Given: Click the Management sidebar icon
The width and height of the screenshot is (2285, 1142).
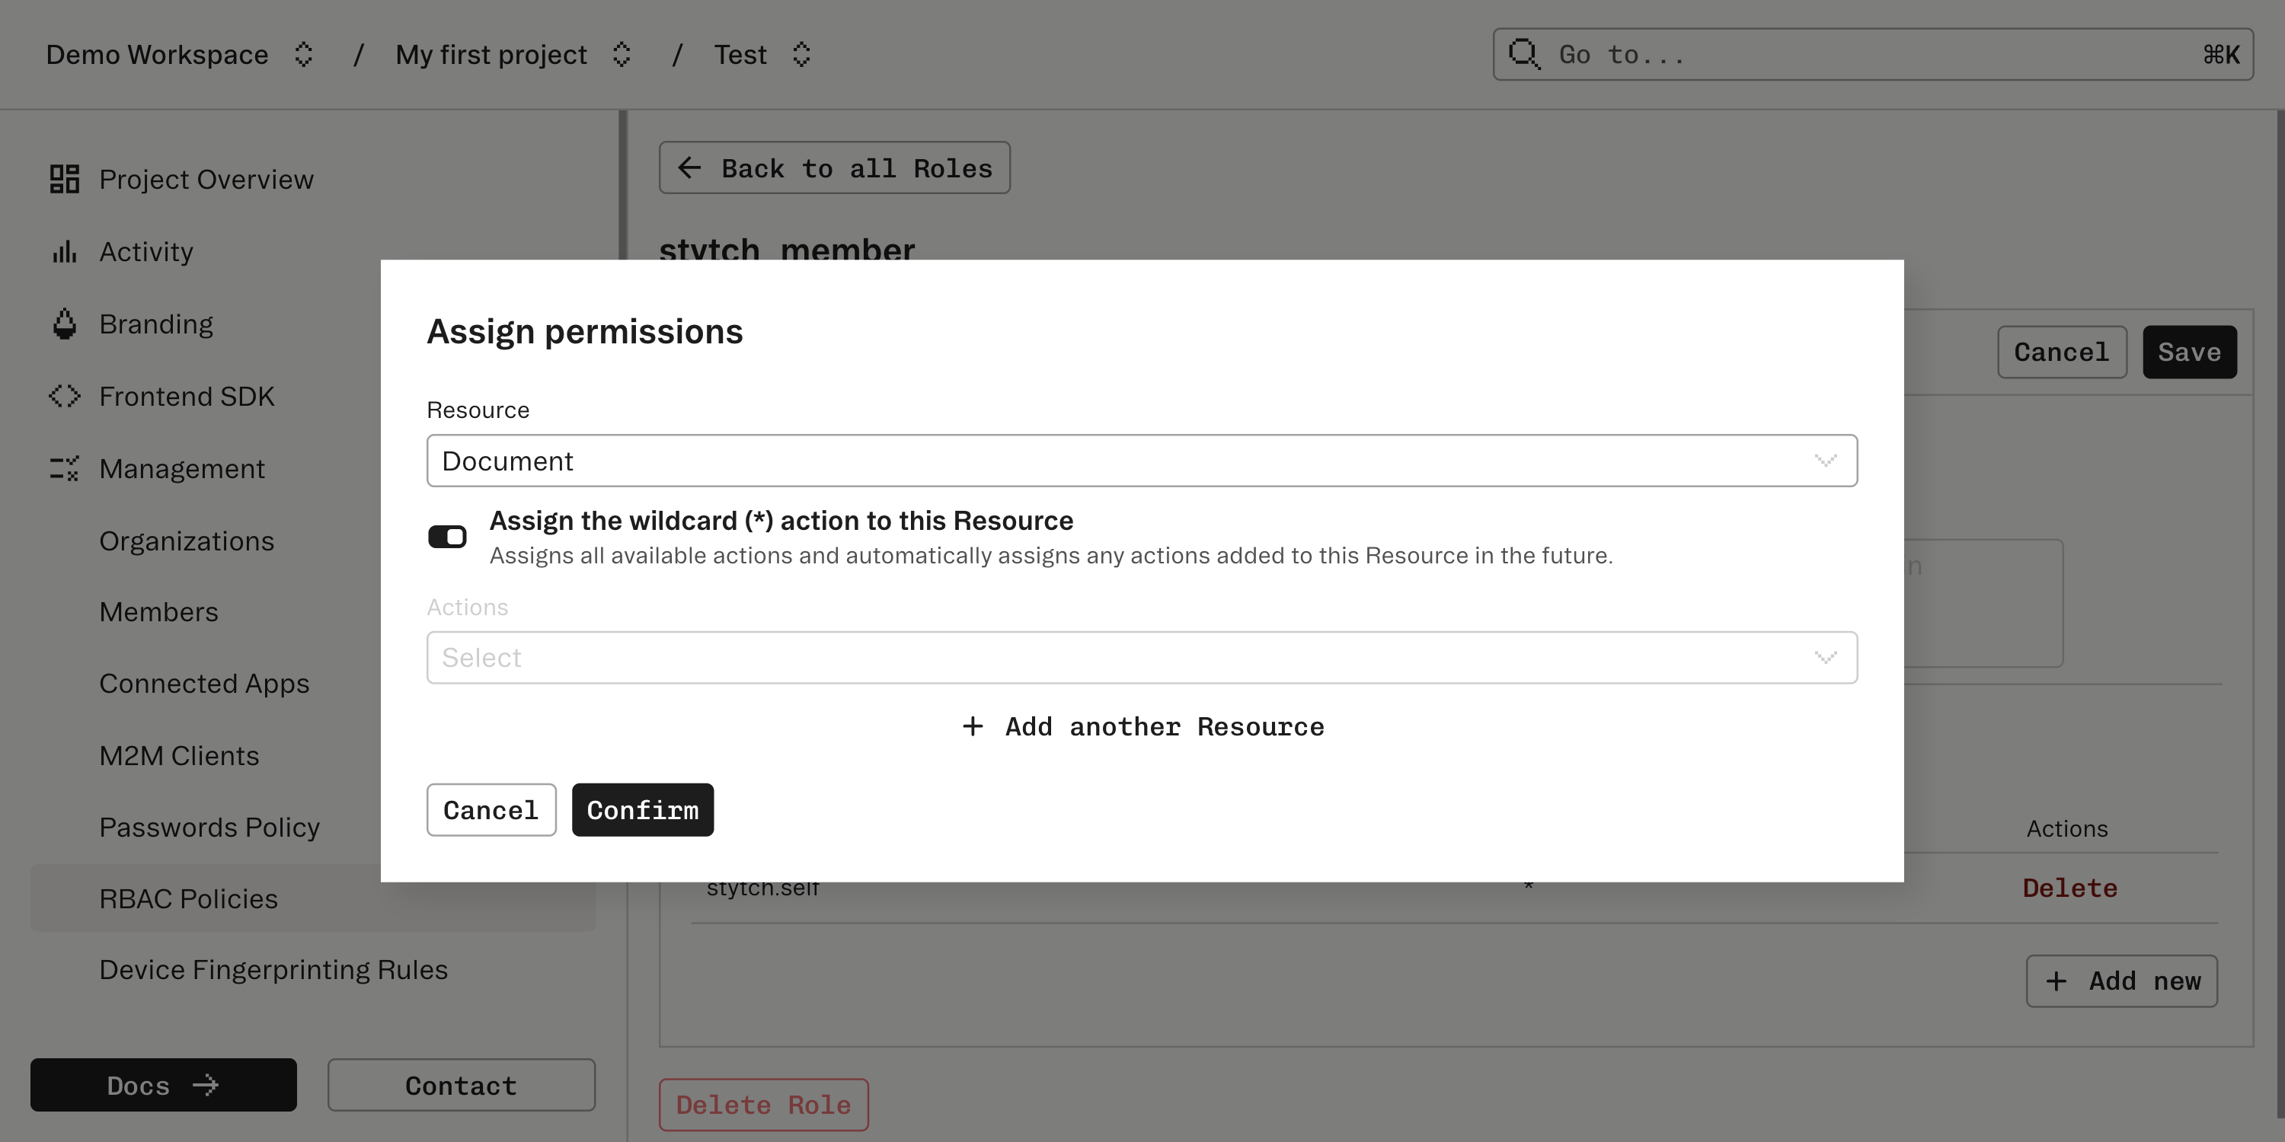Looking at the screenshot, I should tap(63, 468).
